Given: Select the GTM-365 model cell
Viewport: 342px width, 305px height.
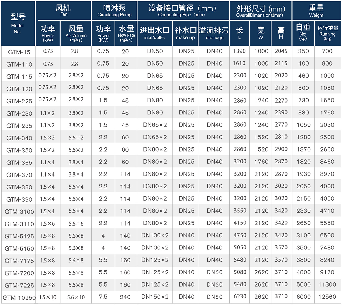Looking at the screenshot, I should point(19,162).
